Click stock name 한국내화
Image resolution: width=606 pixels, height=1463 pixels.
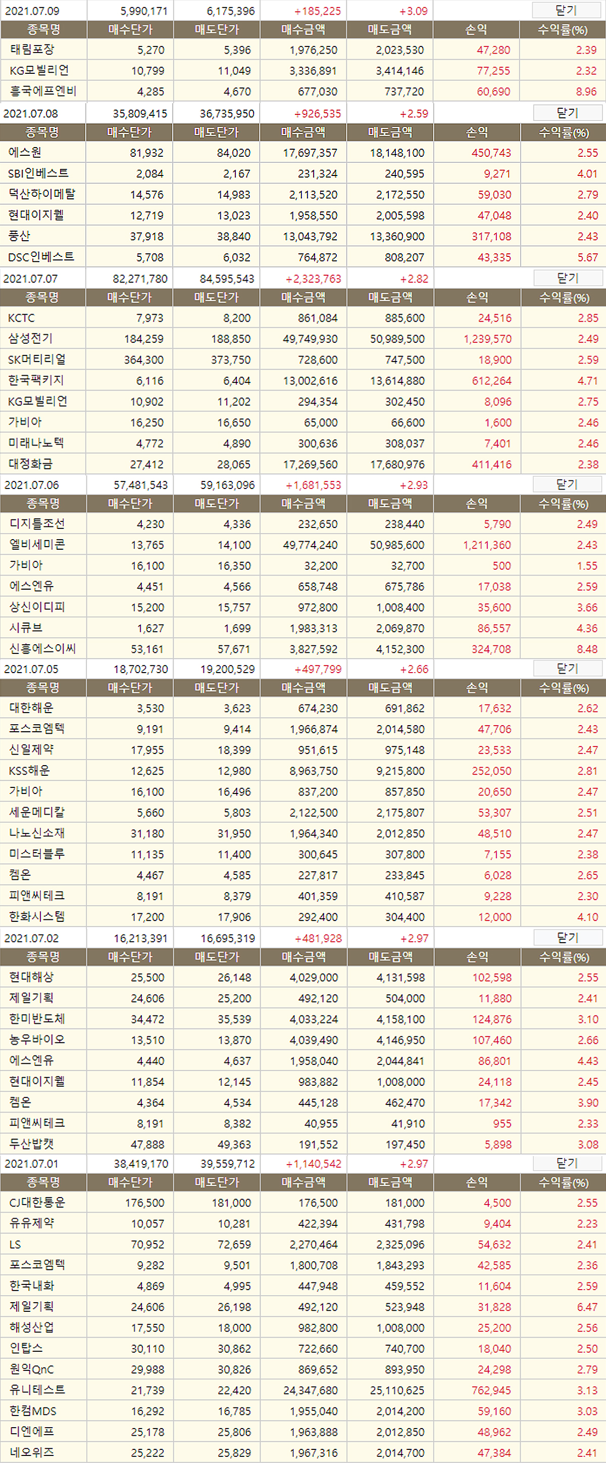pyautogui.click(x=32, y=1285)
